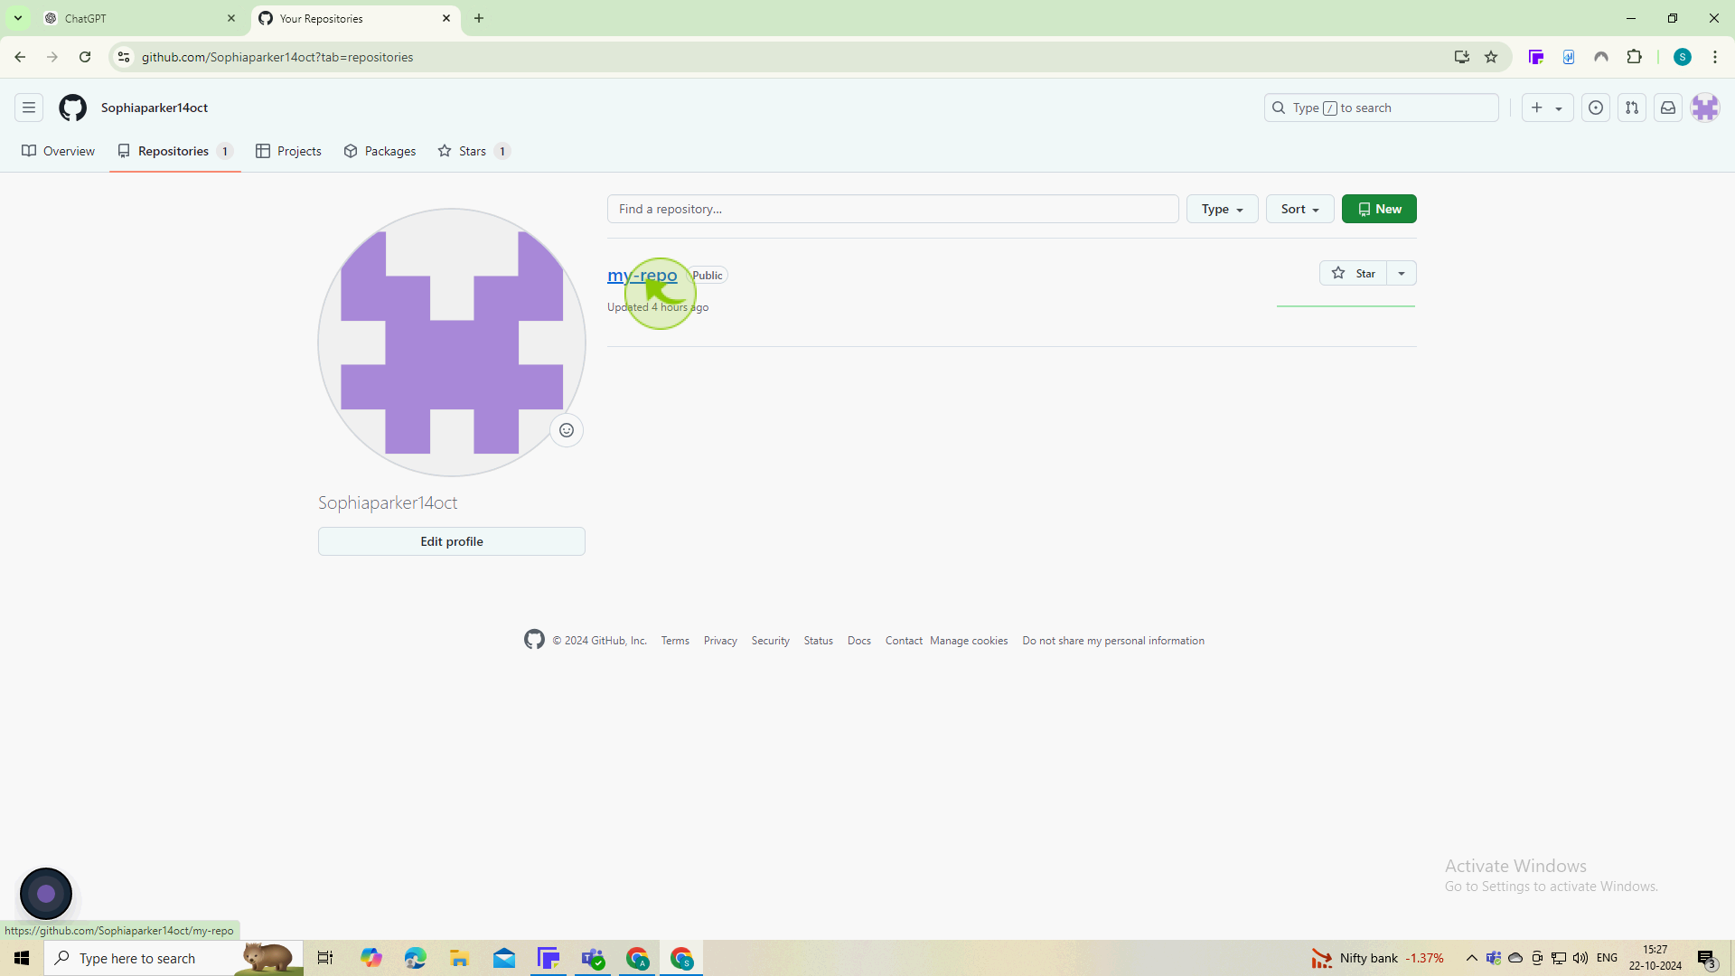Click the Edit profile button
This screenshot has height=976, width=1735.
pyautogui.click(x=452, y=541)
